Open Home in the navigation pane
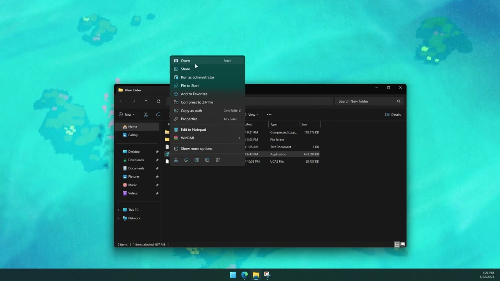Image resolution: width=500 pixels, height=281 pixels. point(137,127)
